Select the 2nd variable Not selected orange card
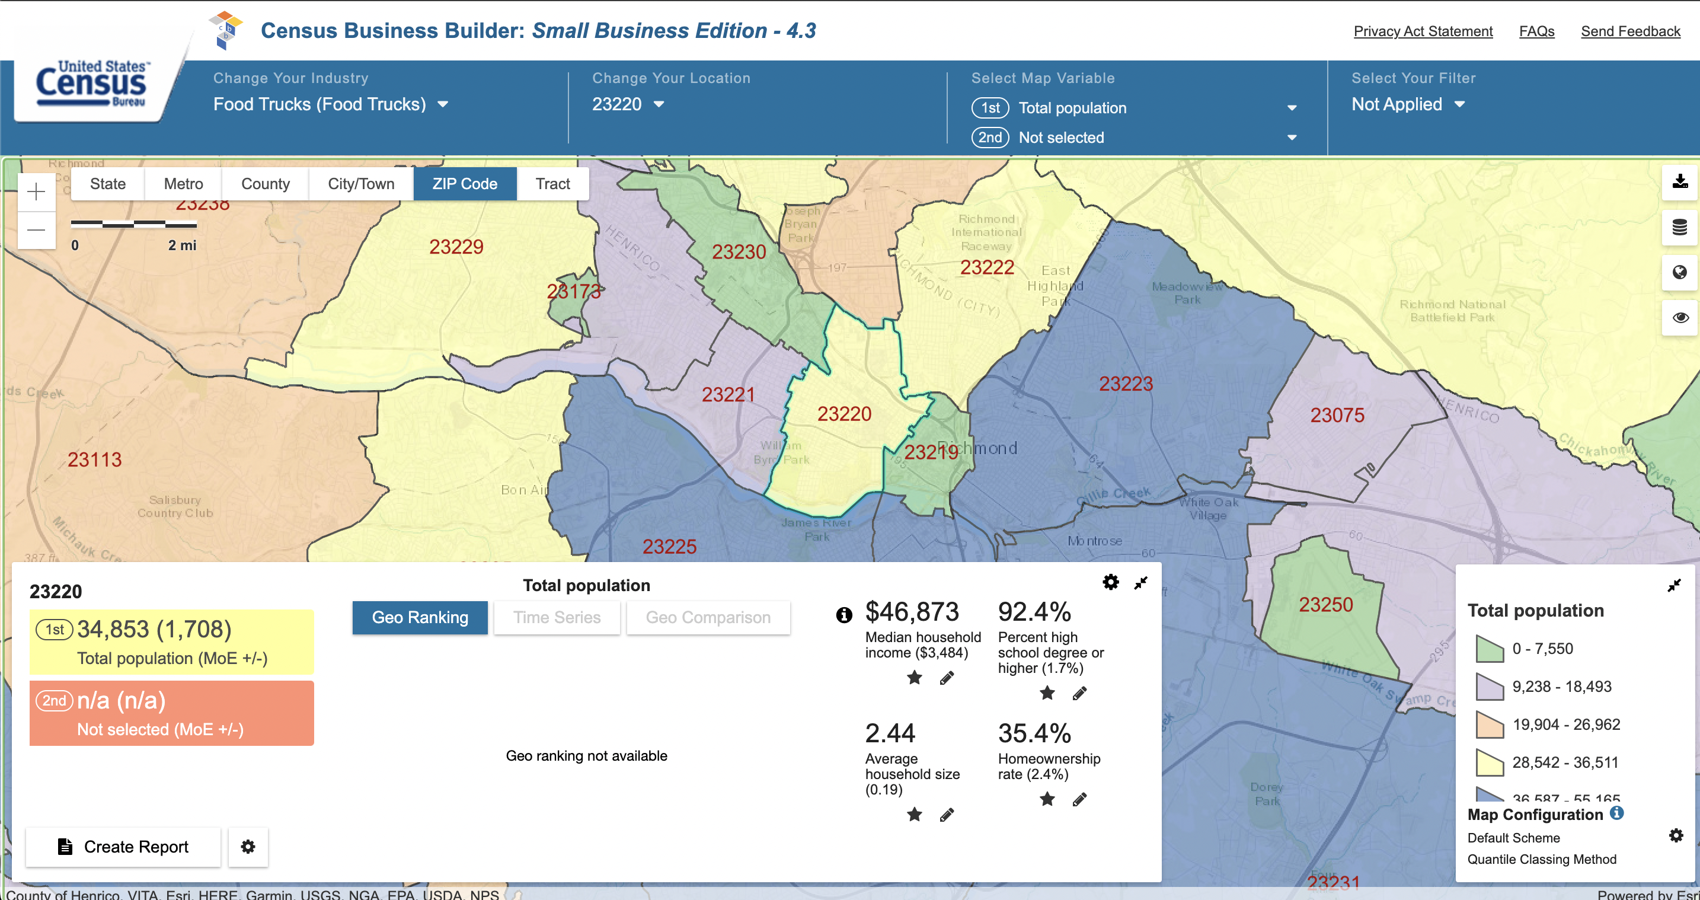The width and height of the screenshot is (1700, 900). coord(171,714)
